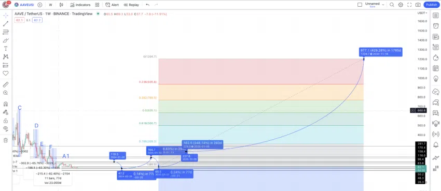Open the heart icons tool
The image size is (441, 191).
pyautogui.click(x=6, y=73)
